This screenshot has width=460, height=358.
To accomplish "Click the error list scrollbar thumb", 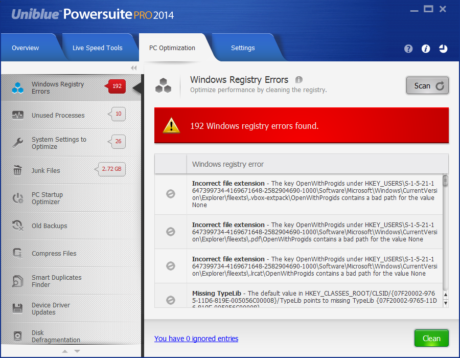I will (445, 180).
